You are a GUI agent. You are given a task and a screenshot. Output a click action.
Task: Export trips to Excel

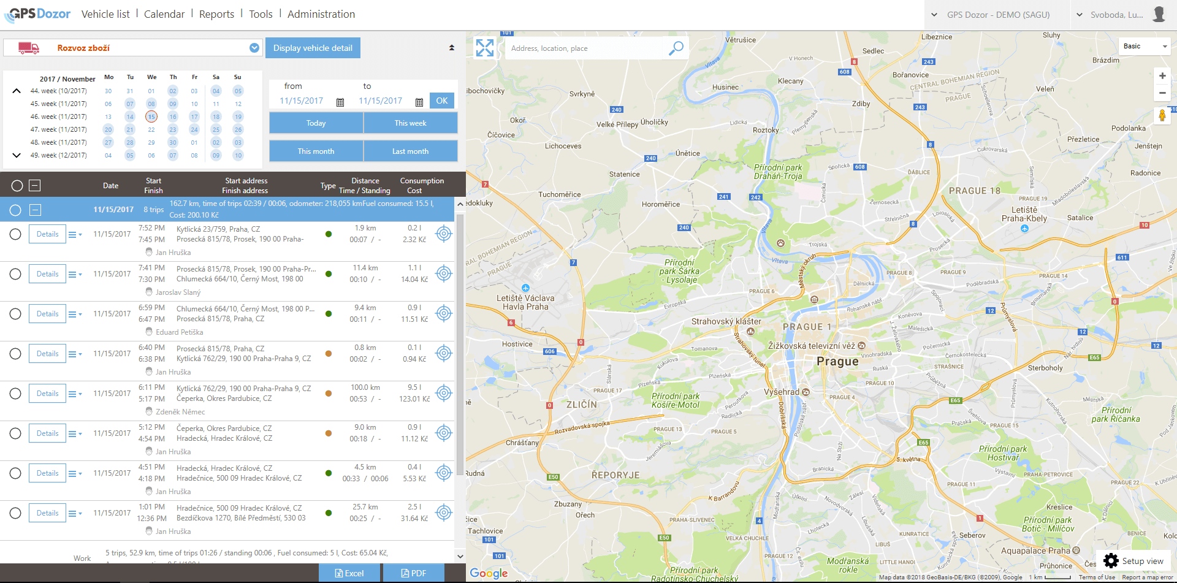tap(349, 573)
